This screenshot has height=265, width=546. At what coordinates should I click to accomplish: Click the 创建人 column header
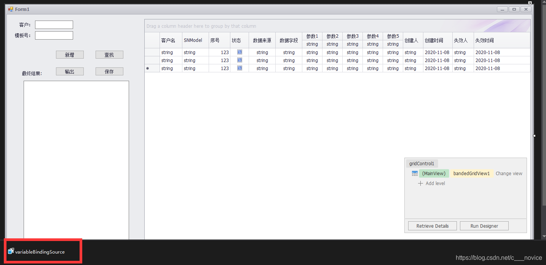click(x=413, y=40)
